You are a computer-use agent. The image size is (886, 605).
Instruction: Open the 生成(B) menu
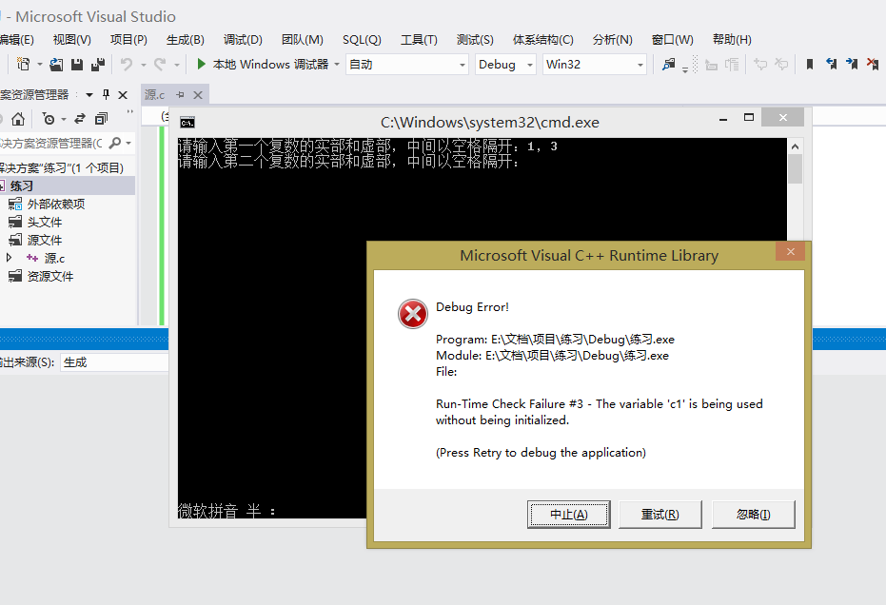[x=186, y=40]
